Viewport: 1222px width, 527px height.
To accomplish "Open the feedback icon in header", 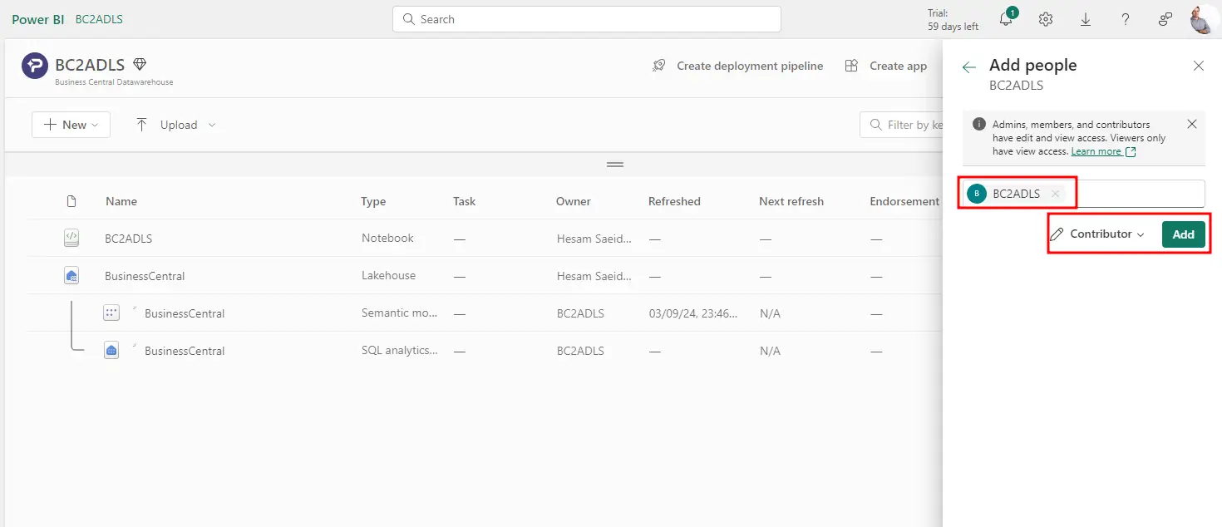I will [1165, 19].
